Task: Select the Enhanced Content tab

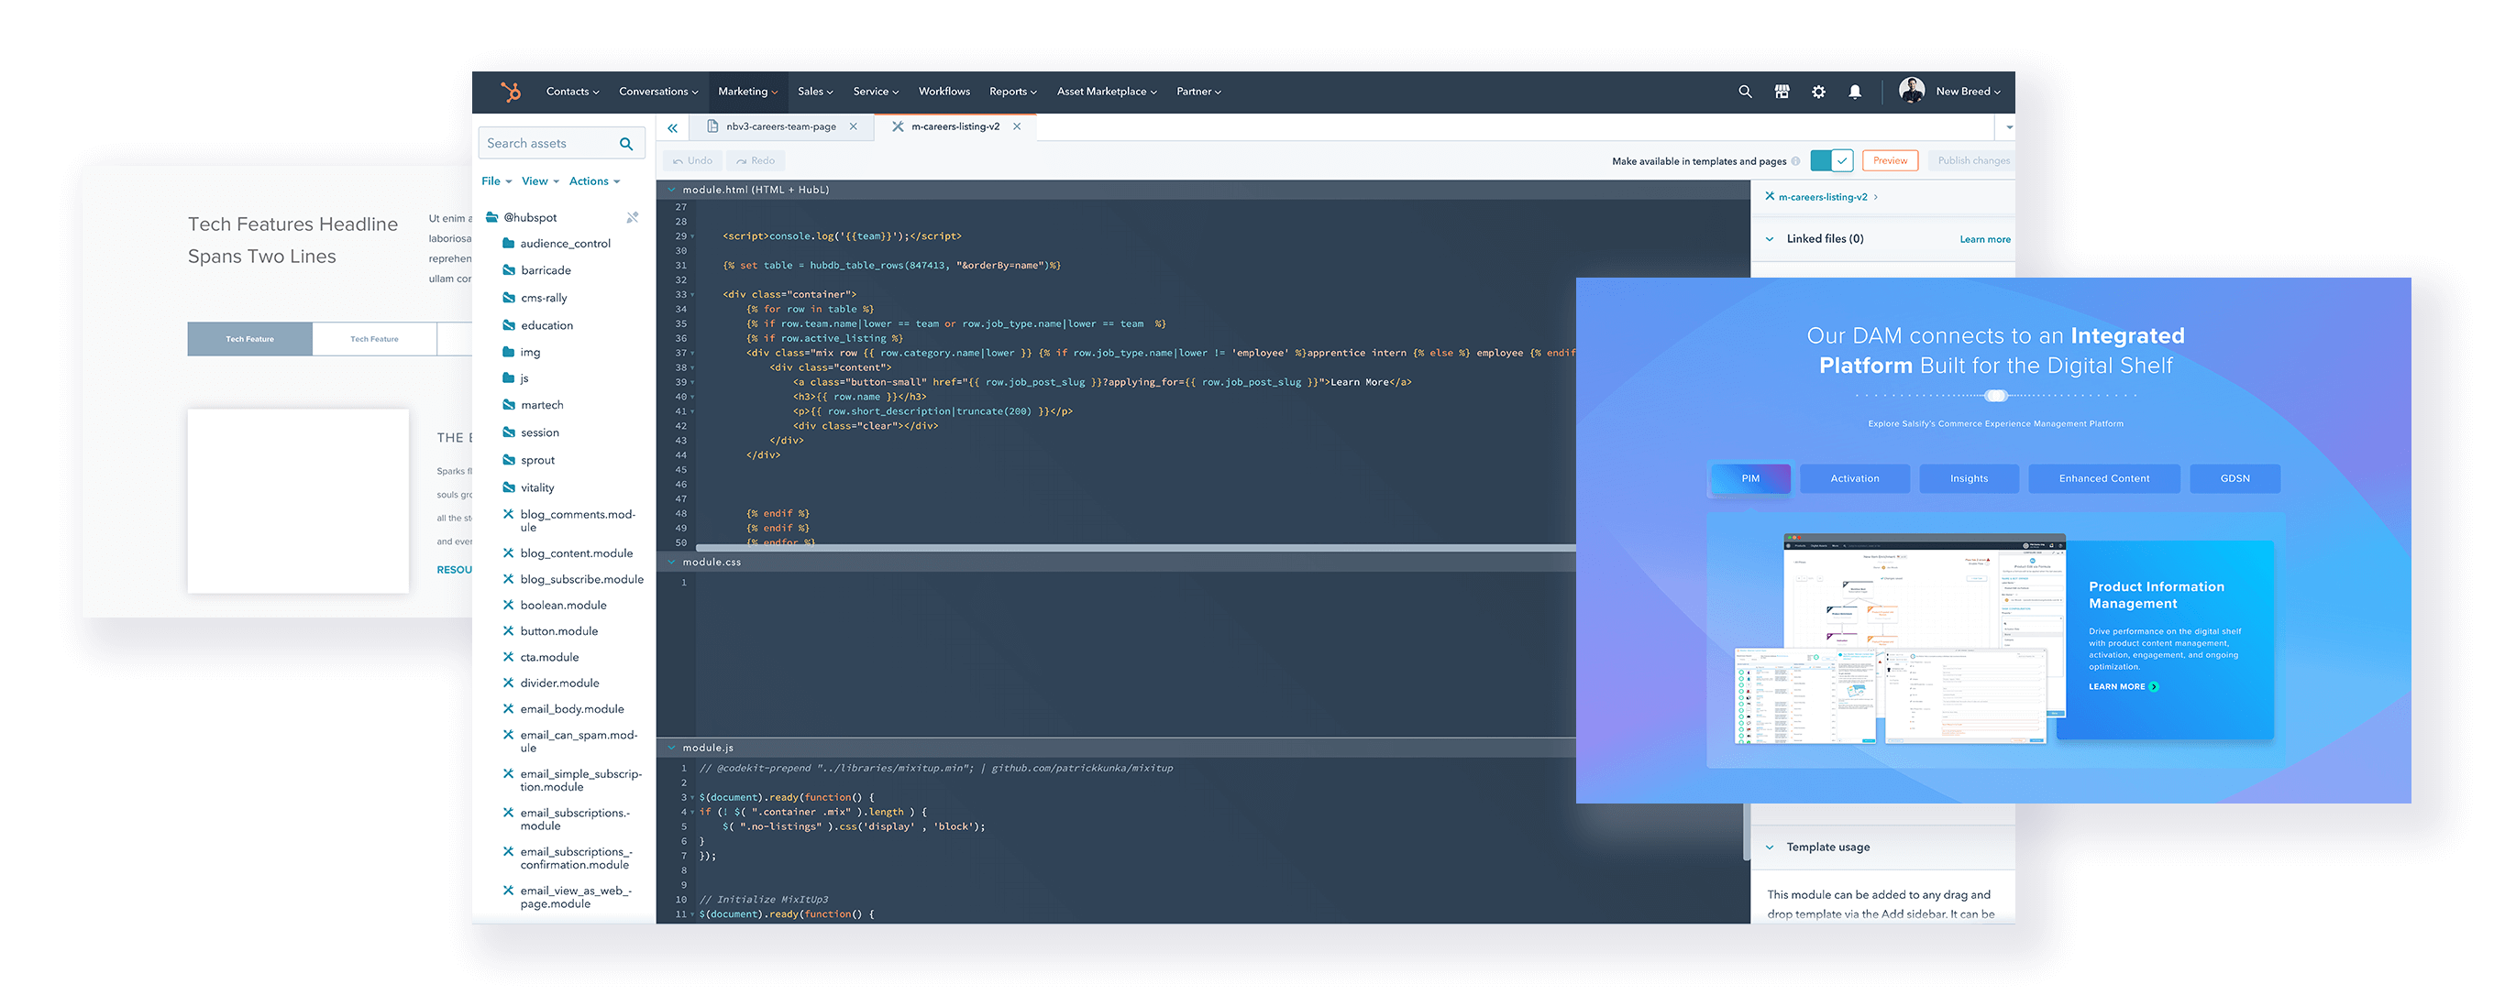Action: pyautogui.click(x=2103, y=478)
